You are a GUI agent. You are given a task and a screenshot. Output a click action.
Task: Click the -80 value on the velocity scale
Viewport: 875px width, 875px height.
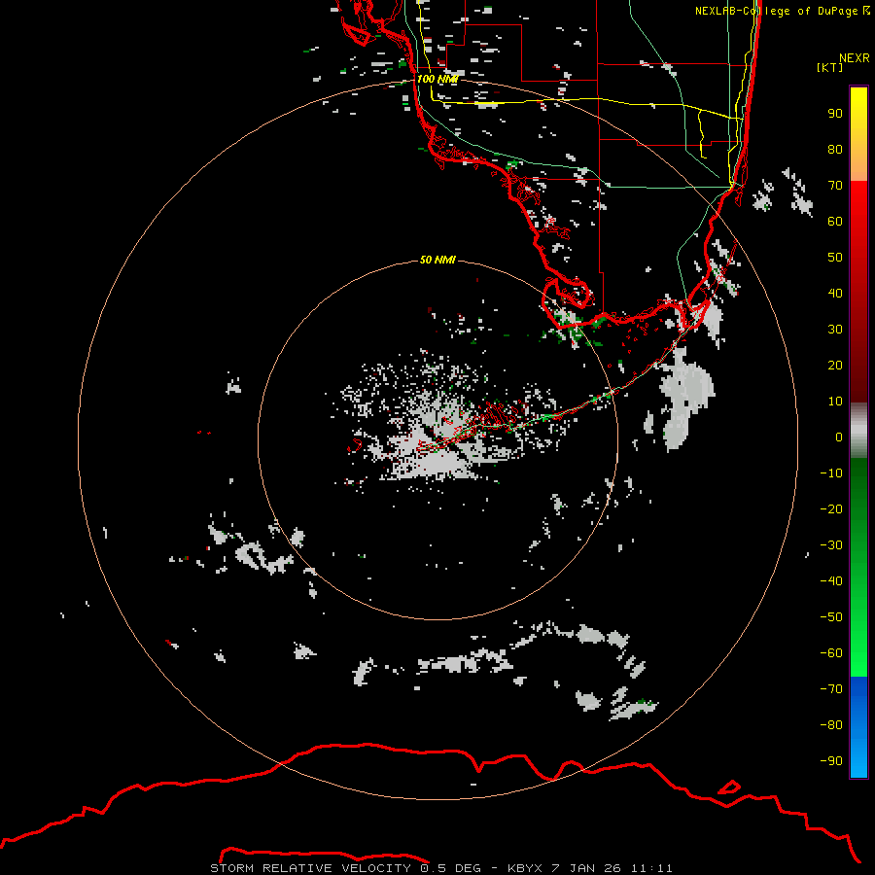831,725
